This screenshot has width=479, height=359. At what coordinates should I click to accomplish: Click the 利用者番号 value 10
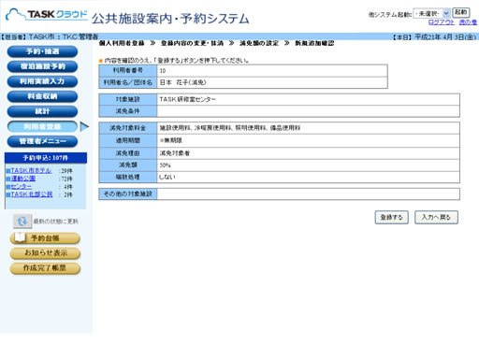pos(163,71)
